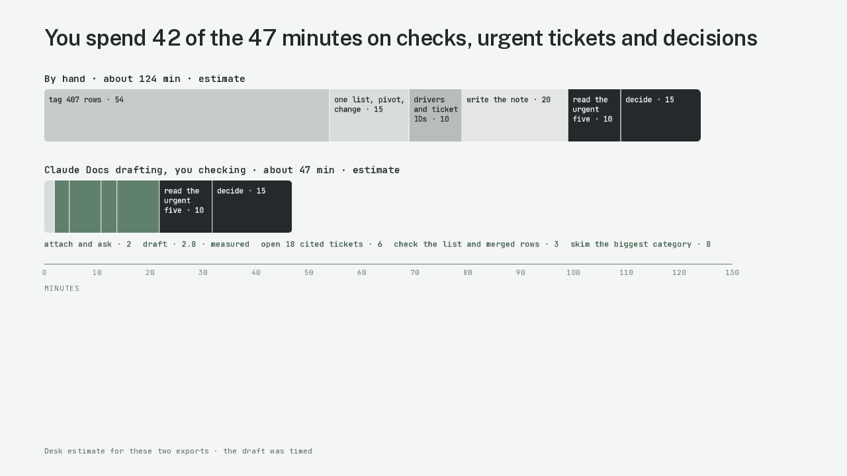Click the 'open 18 cited tickets · 6' label

tap(322, 244)
